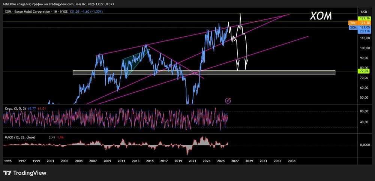Image resolution: width=375 pixels, height=181 pixels.
Task: Open the USD currency selector
Action: point(364,12)
